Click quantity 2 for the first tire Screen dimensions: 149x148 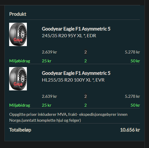click(x=86, y=52)
